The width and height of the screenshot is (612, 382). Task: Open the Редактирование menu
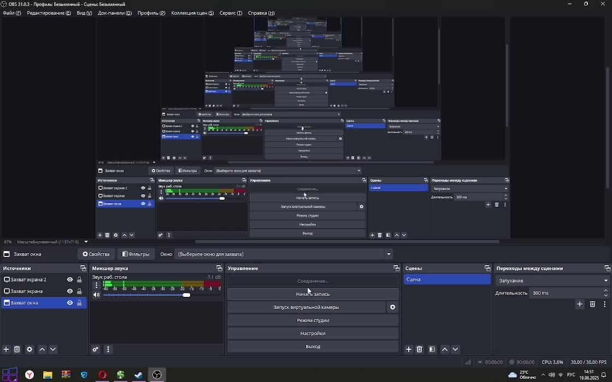[49, 13]
